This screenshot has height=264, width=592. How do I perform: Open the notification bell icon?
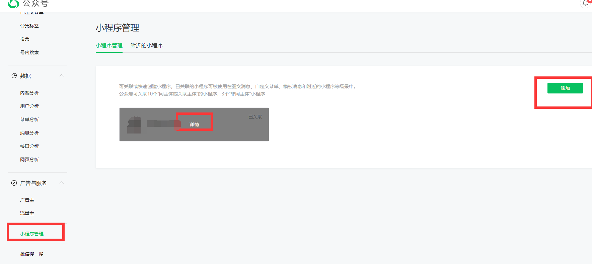tap(585, 3)
